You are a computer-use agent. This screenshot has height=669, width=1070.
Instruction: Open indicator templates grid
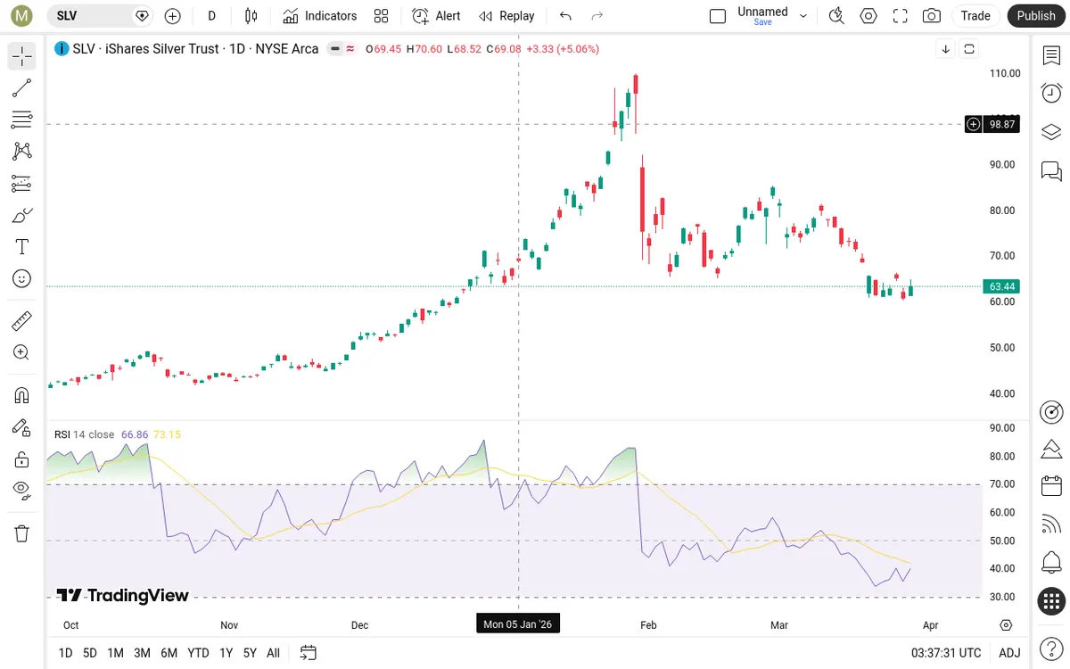(x=382, y=16)
